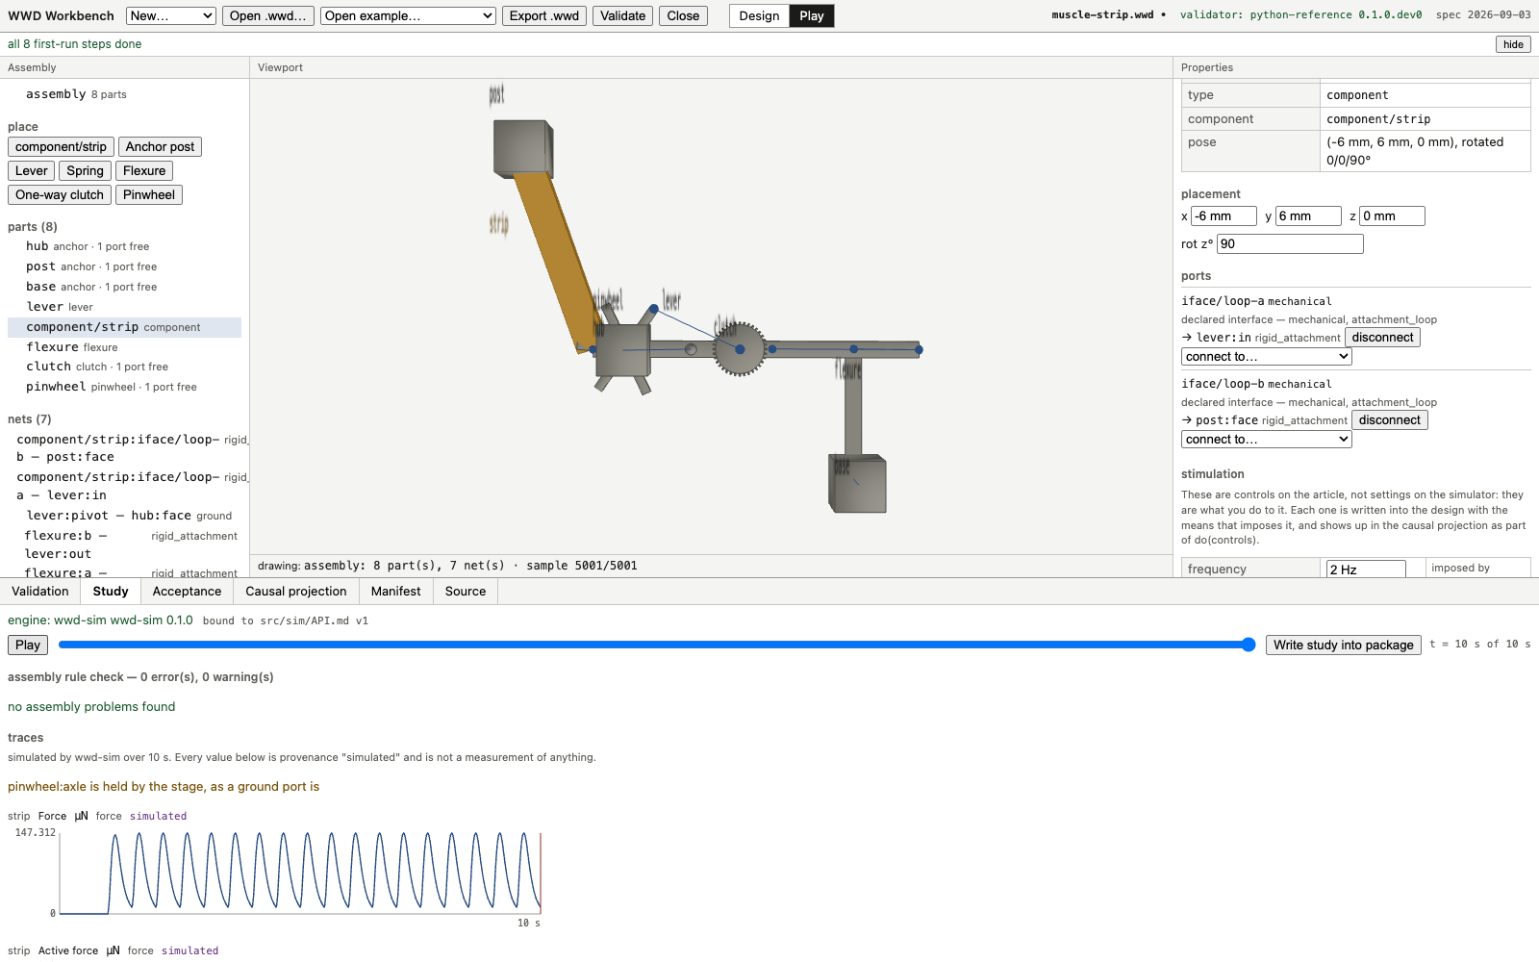1539x962 pixels.
Task: Place a Flexure part
Action: pos(144,171)
